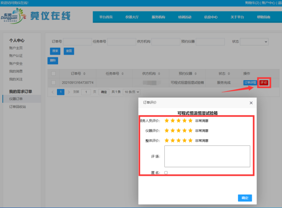Select all orders with the header checkbox
This screenshot has height=208, width=282.
(53, 73)
